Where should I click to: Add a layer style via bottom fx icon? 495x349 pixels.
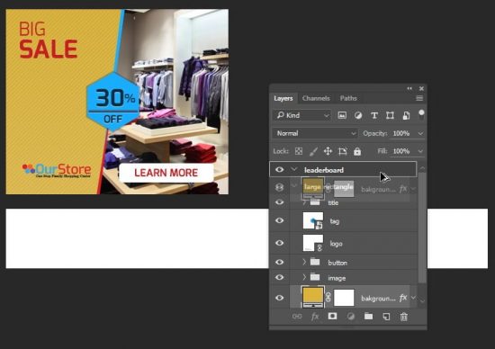pos(315,317)
